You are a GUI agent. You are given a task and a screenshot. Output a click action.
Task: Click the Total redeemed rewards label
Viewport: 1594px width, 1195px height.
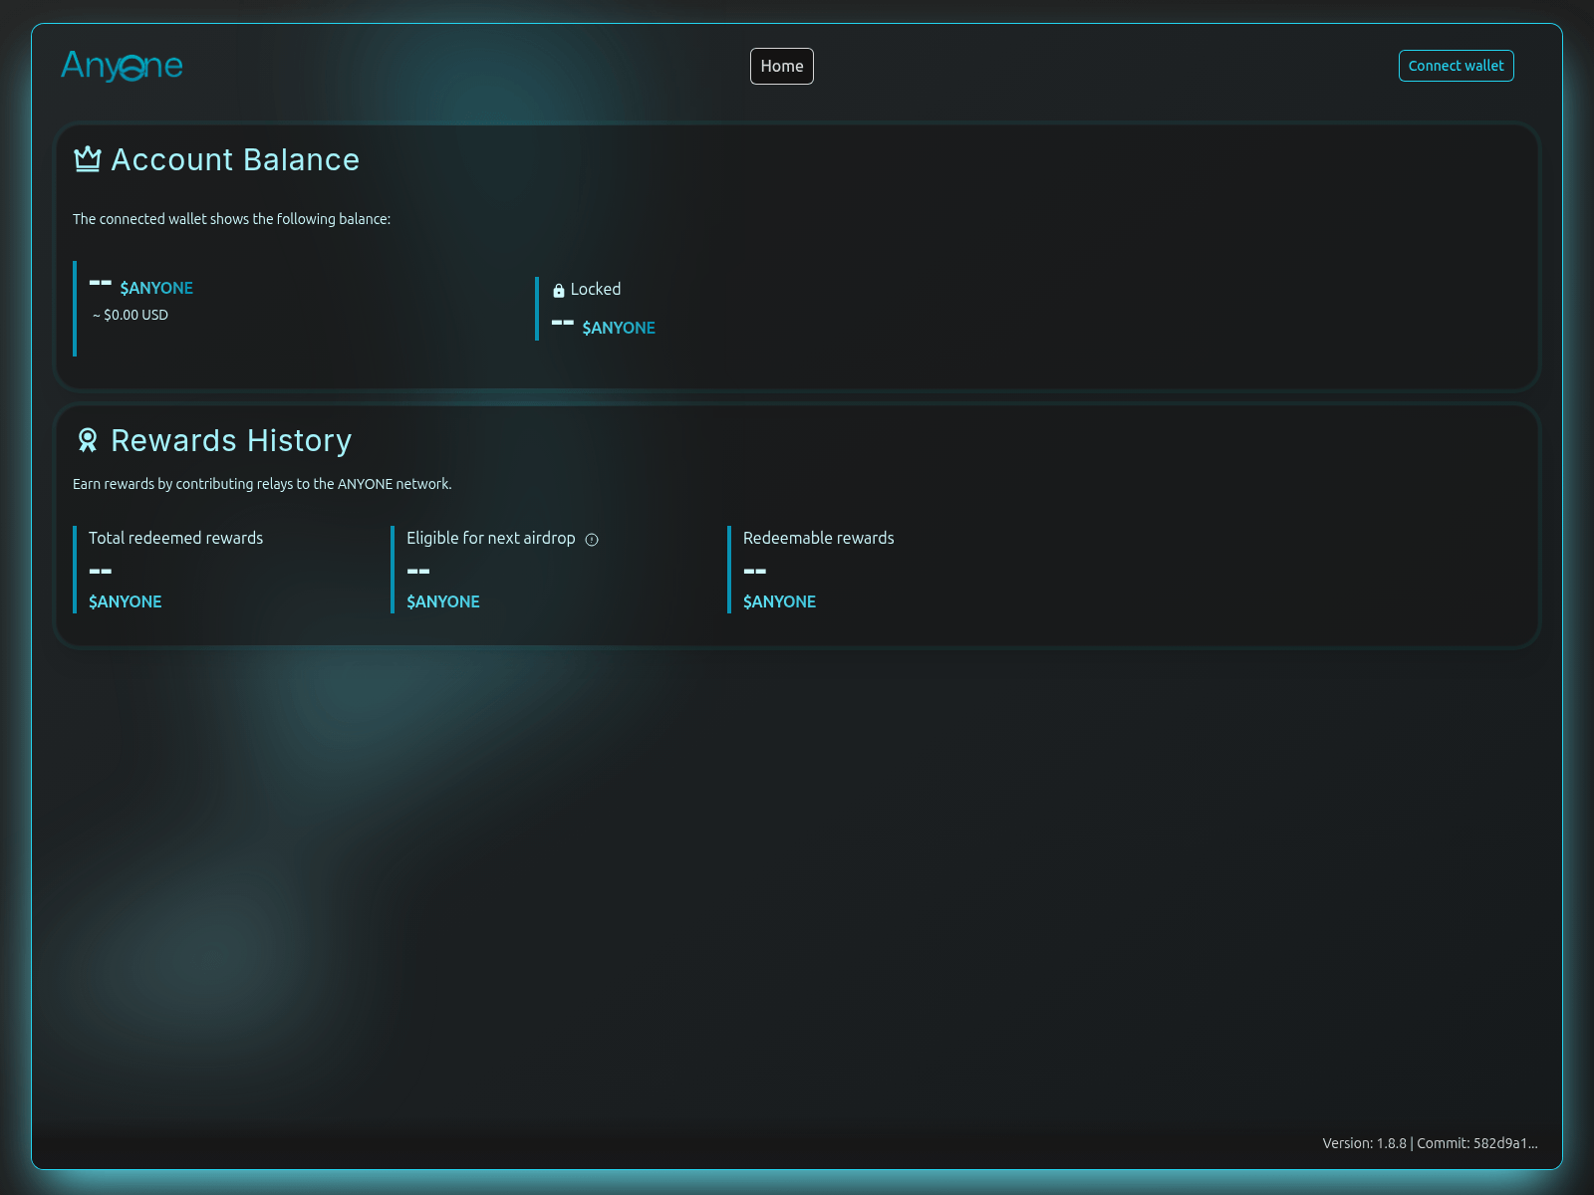tap(175, 538)
